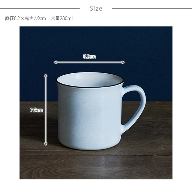This screenshot has width=192, height=192.
Task: Click the right arrowhead of the width arrow
Action: (x=123, y=62)
